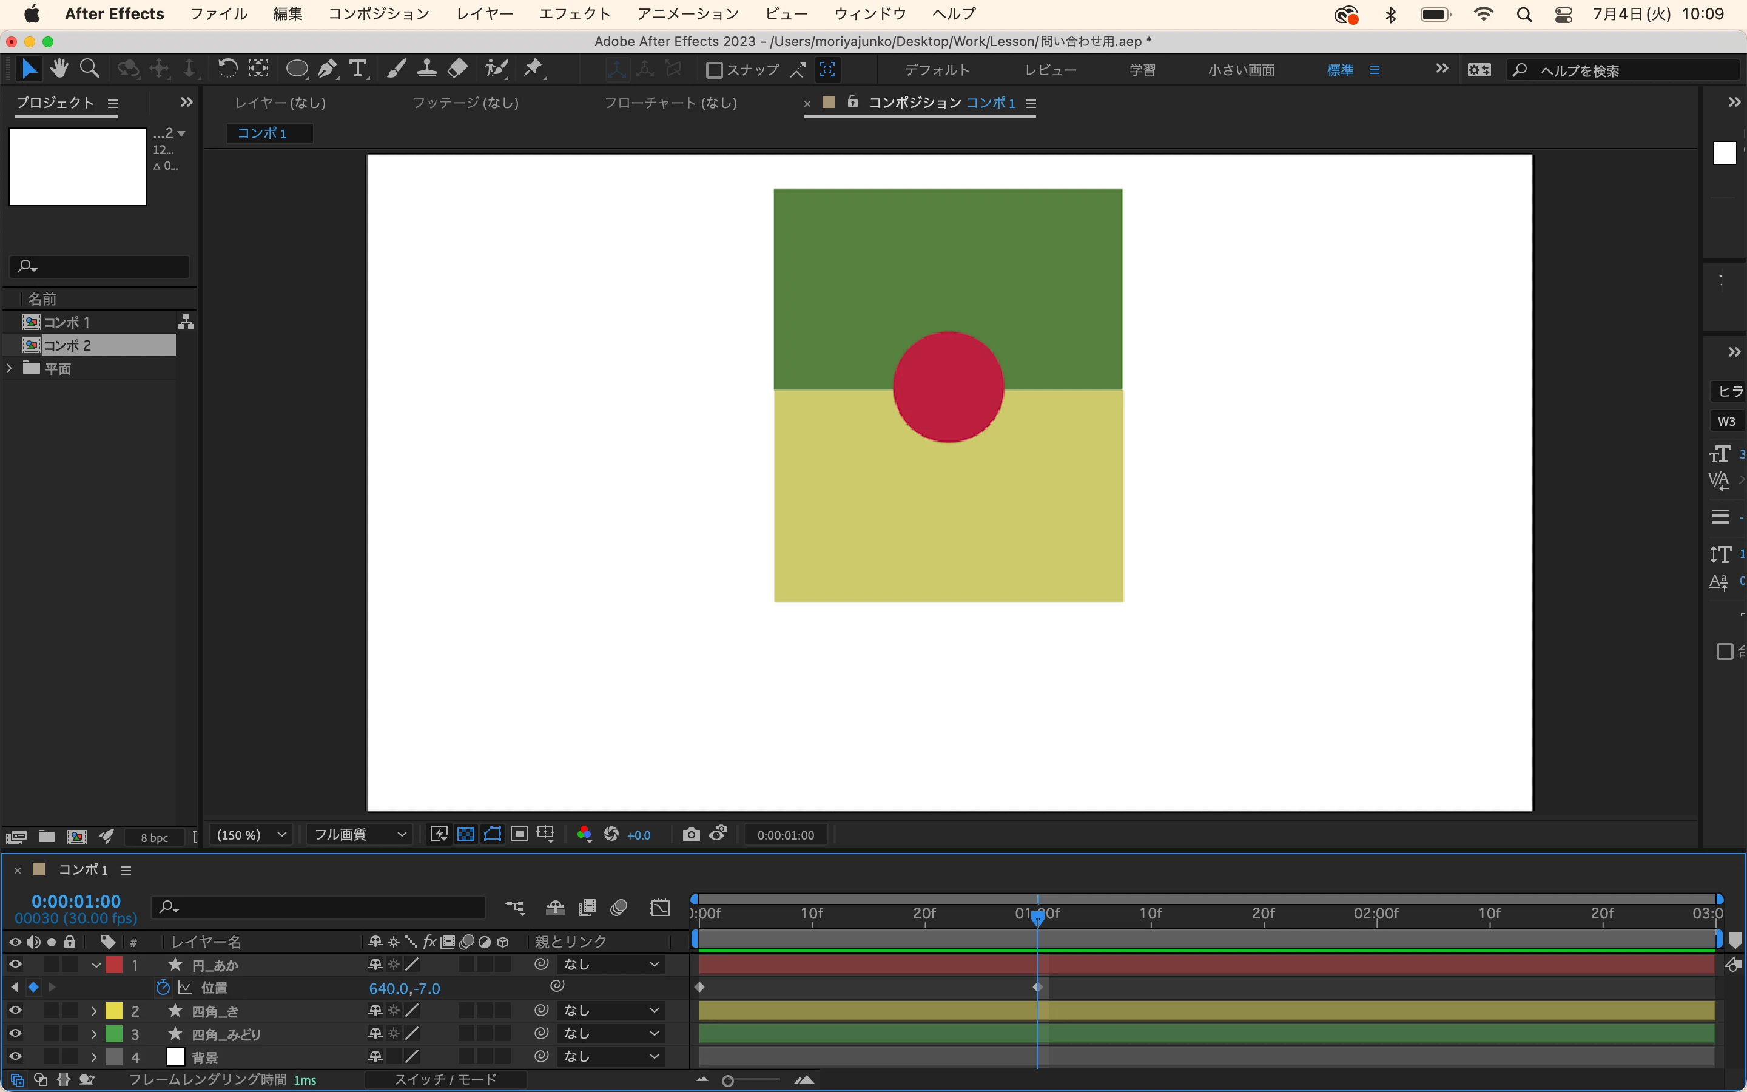This screenshot has height=1092, width=1747.
Task: Hide the 四角_き layer eye icon
Action: click(15, 1010)
